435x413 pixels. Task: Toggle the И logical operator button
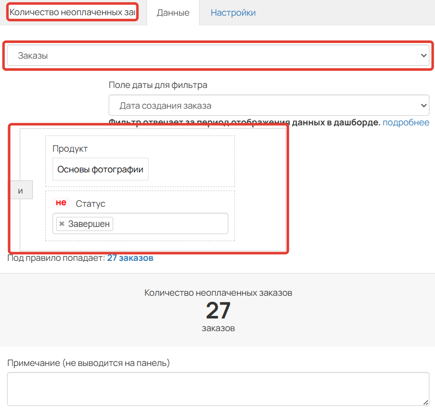point(21,190)
